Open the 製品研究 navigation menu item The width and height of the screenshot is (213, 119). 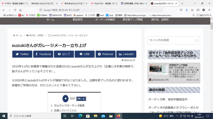pyautogui.click(x=78, y=20)
